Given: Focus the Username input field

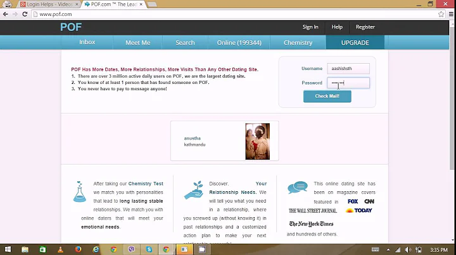Looking at the screenshot, I should click(x=348, y=68).
